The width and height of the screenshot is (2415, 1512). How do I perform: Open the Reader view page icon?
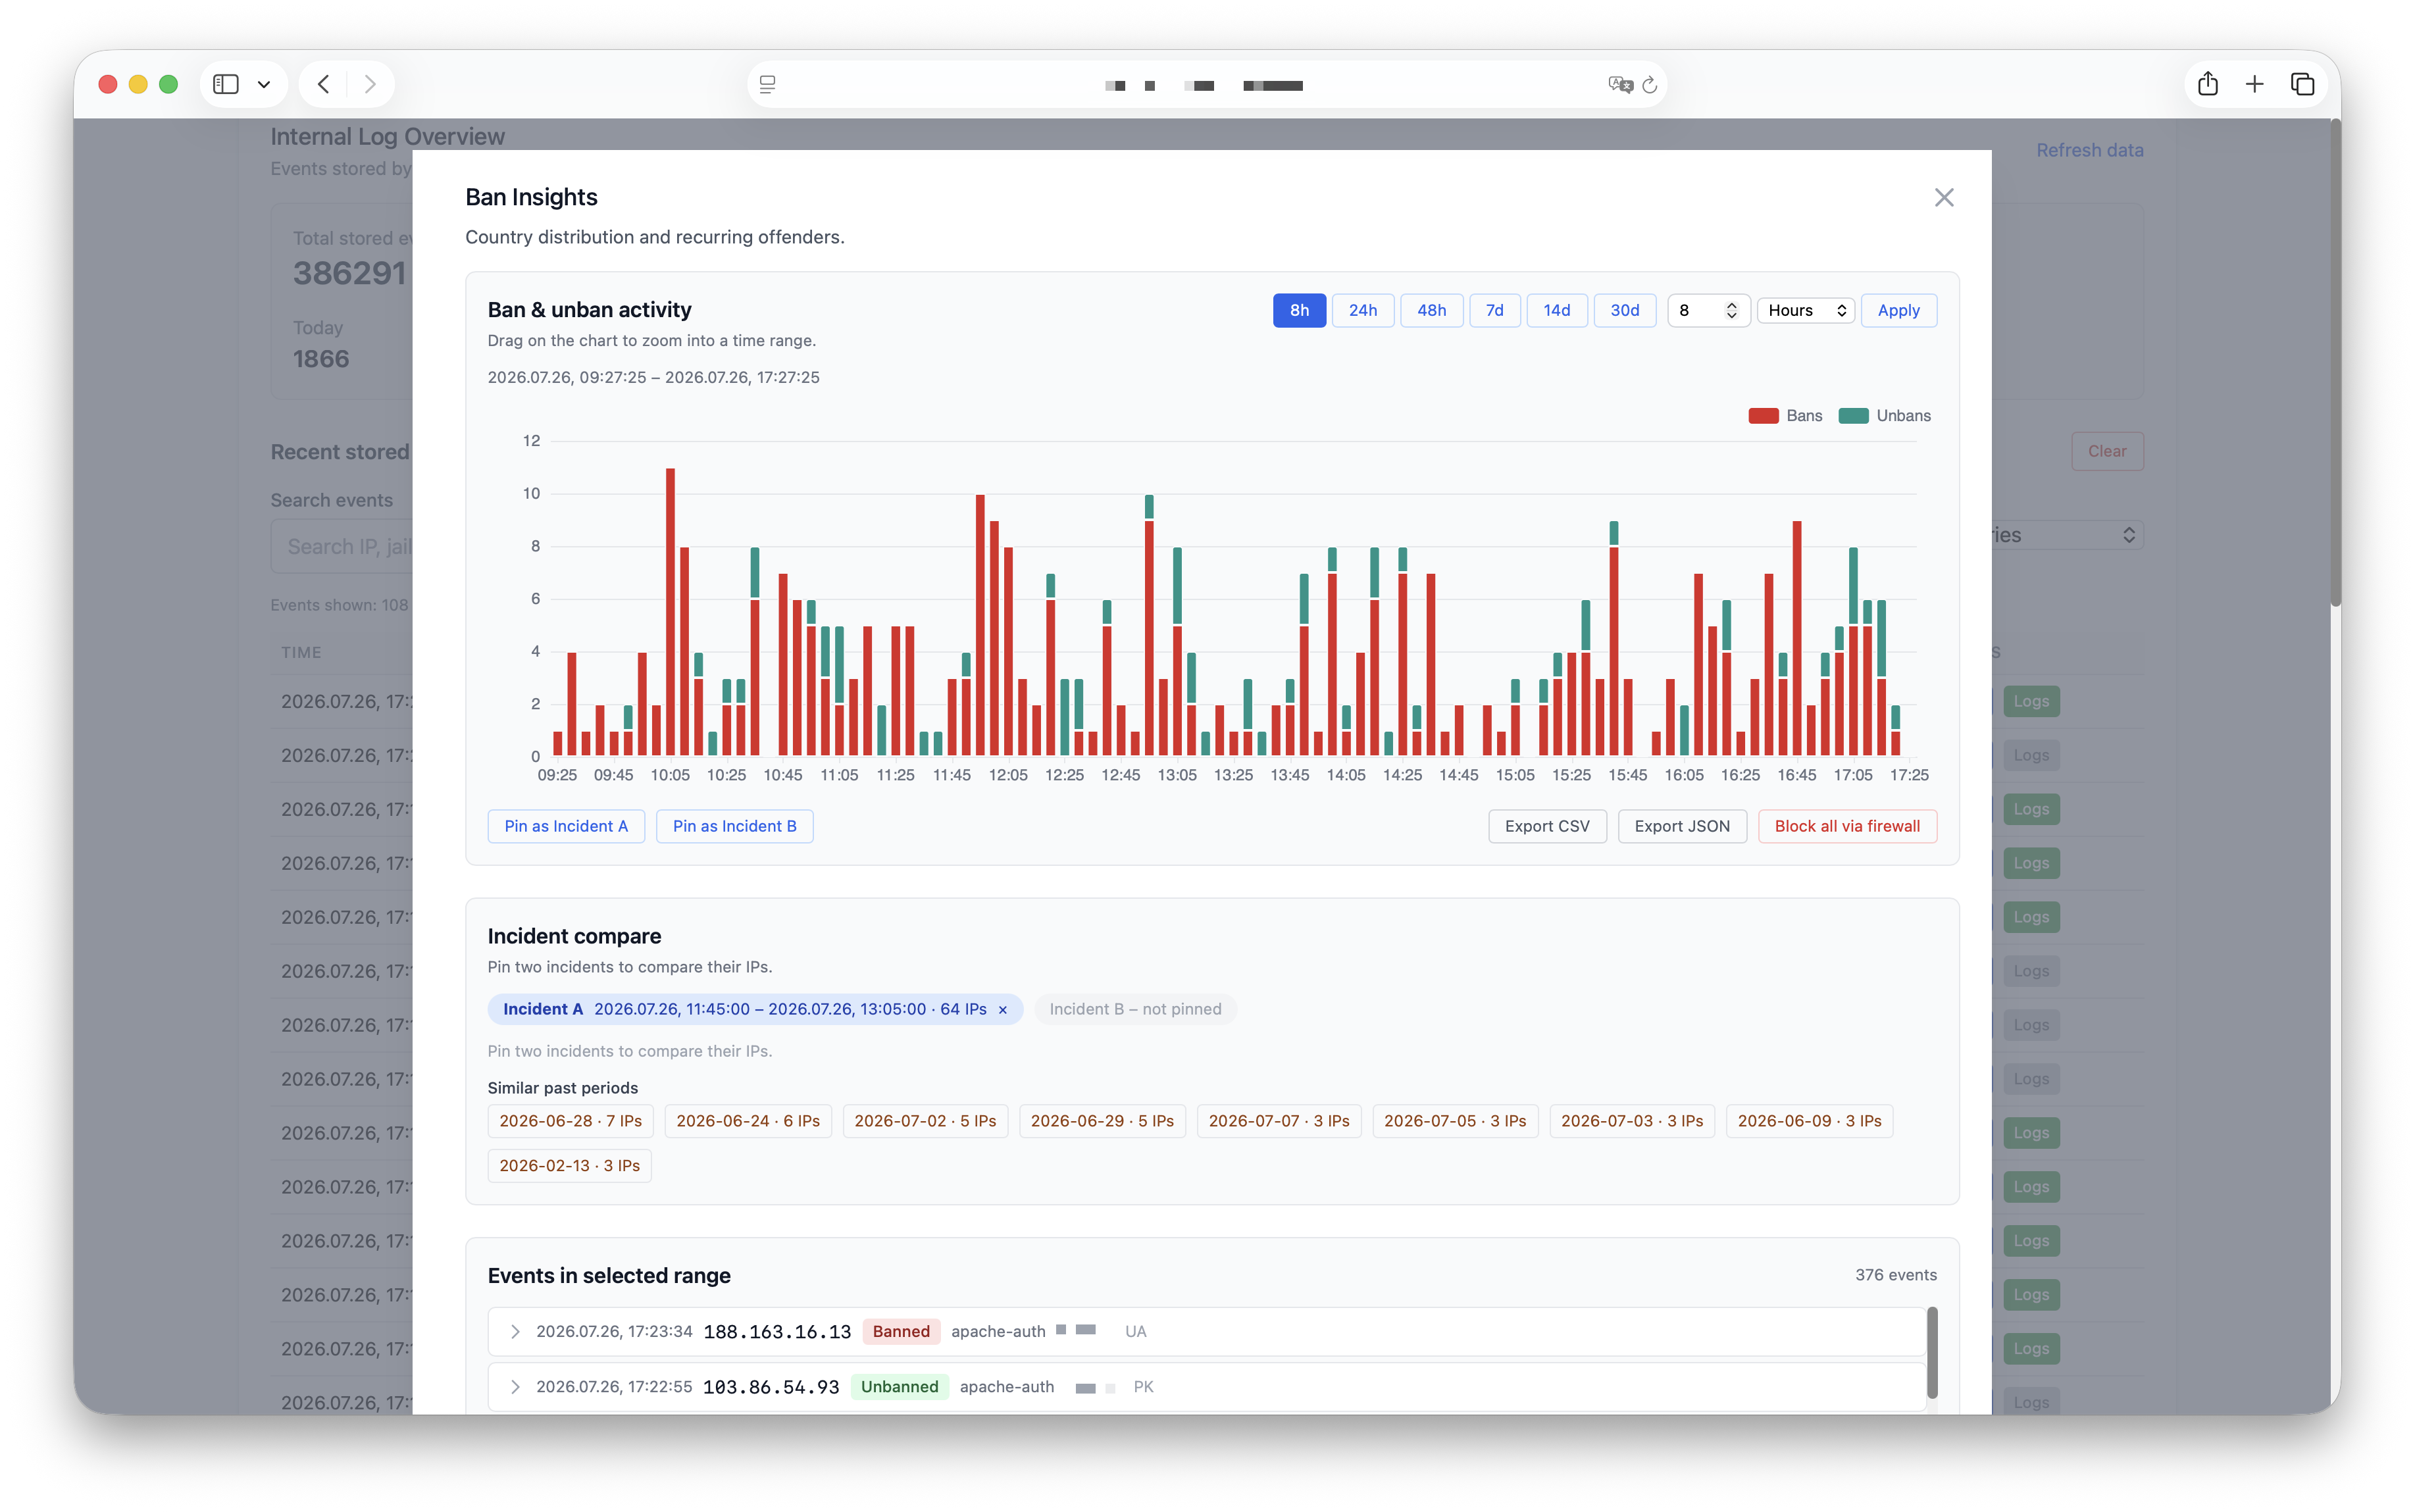tap(767, 85)
